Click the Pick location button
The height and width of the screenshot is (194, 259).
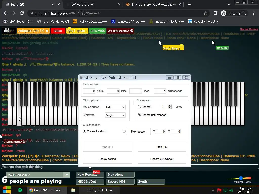pos(139,131)
